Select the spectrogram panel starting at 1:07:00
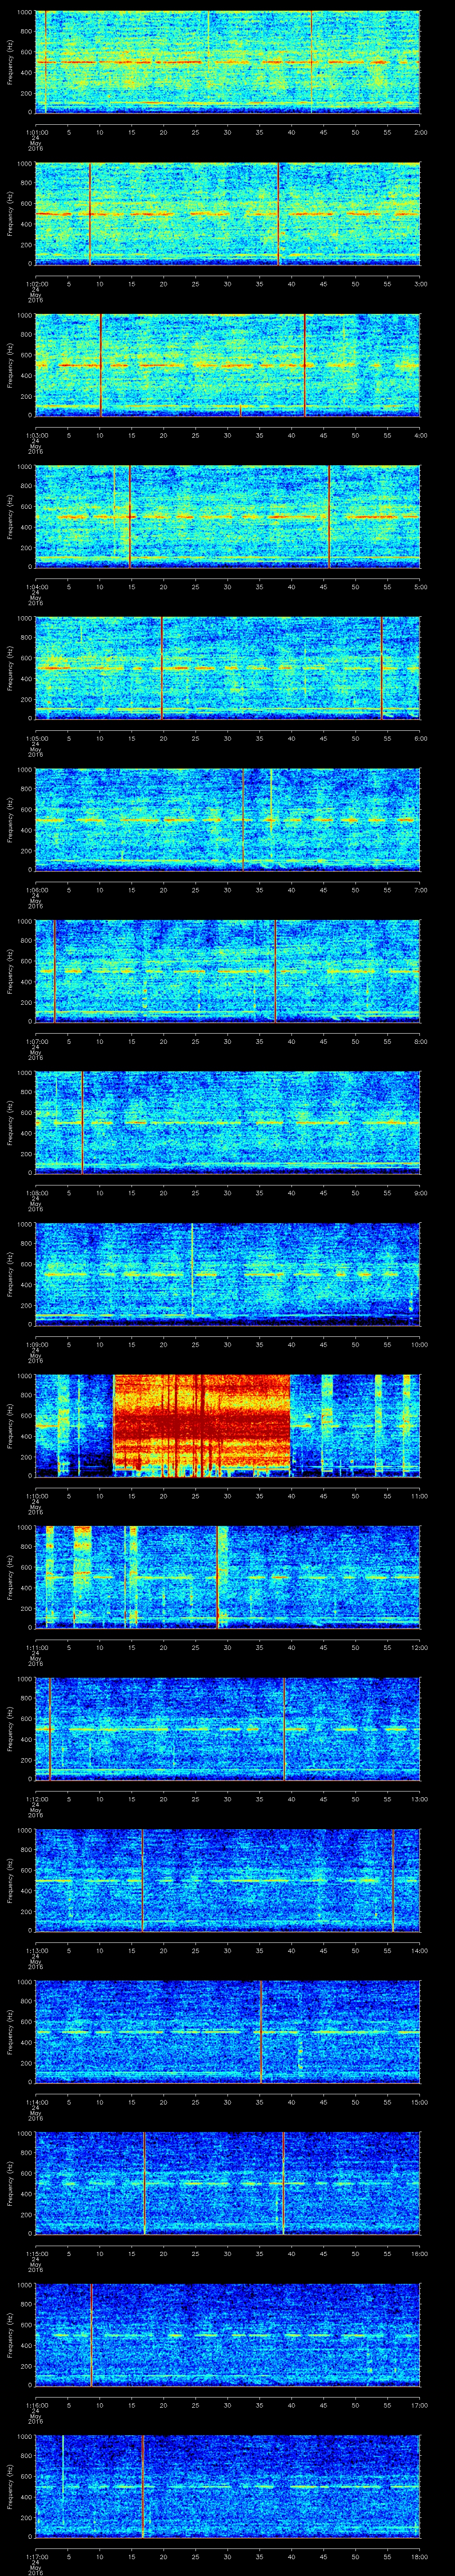 tap(228, 972)
